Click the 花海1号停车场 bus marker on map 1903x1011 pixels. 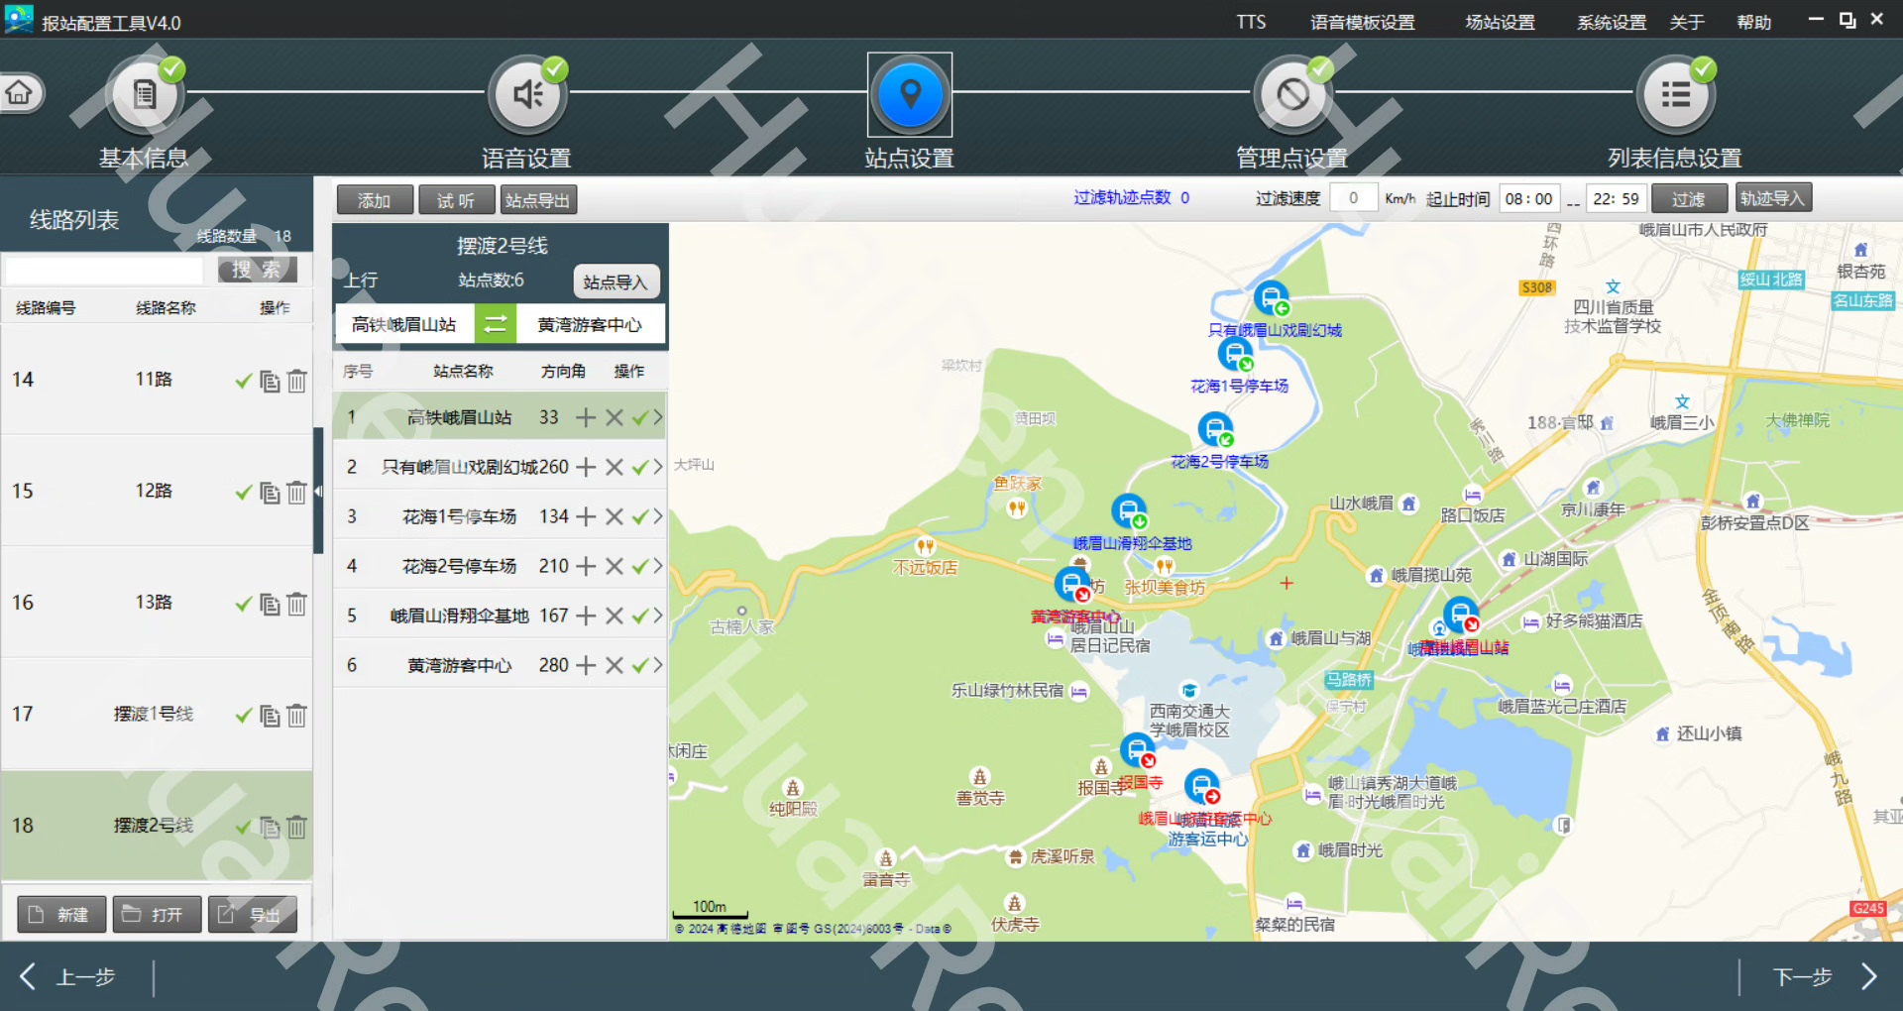[x=1236, y=354]
